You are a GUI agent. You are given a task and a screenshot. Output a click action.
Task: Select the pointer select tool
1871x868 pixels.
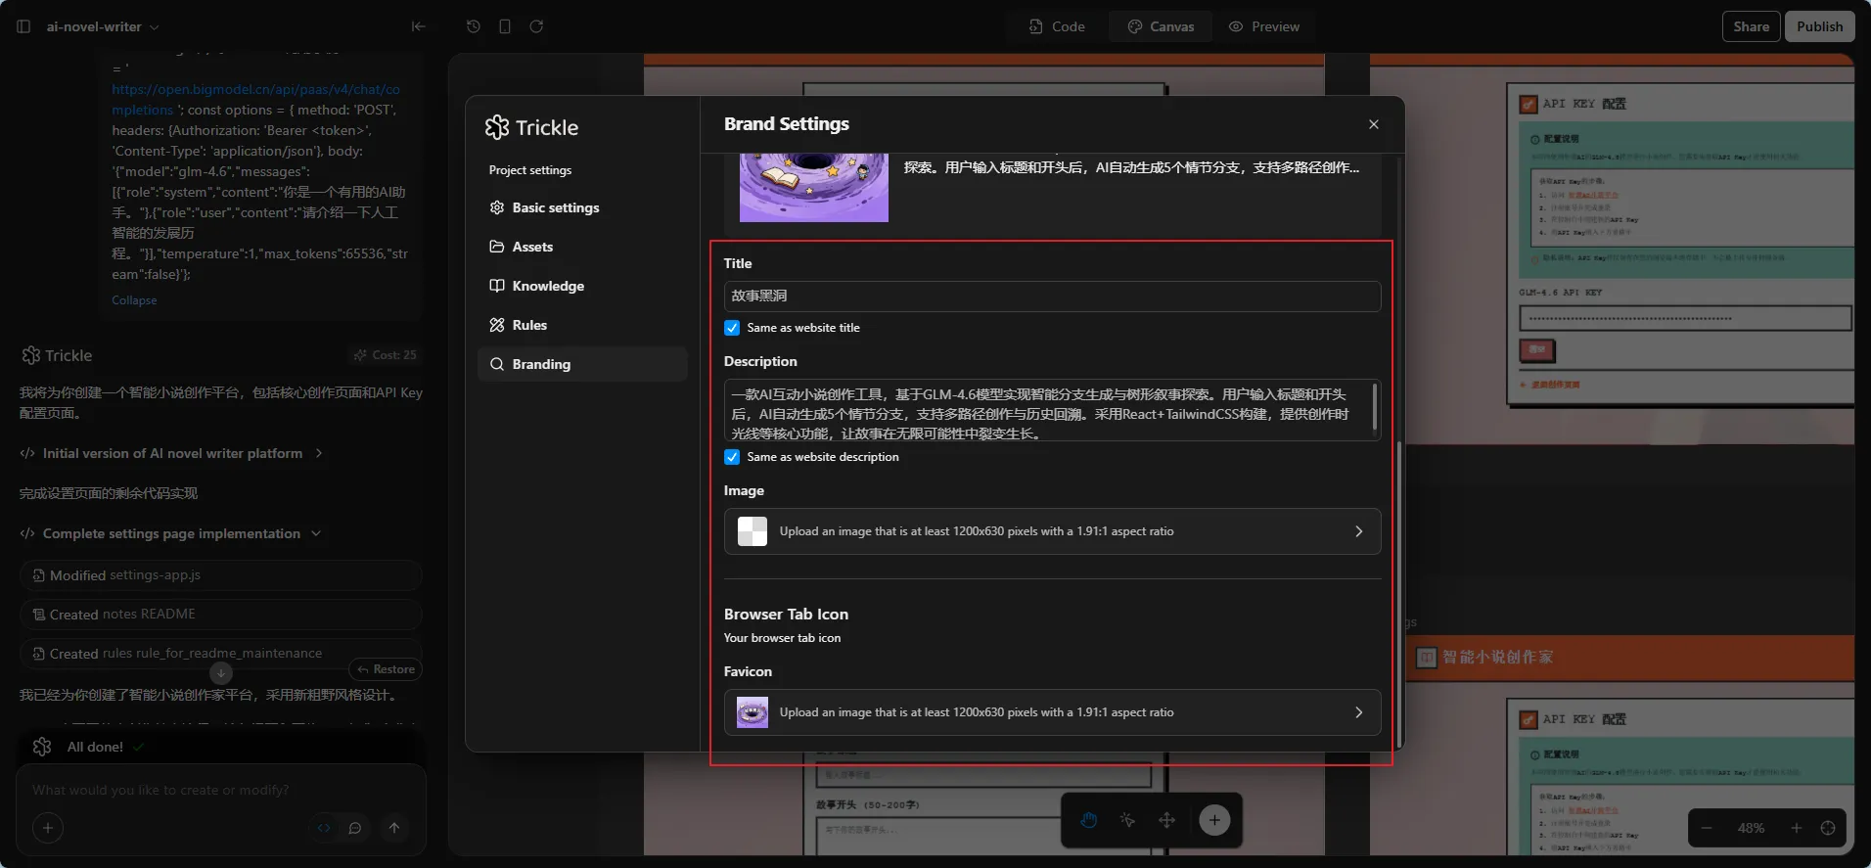[1127, 820]
